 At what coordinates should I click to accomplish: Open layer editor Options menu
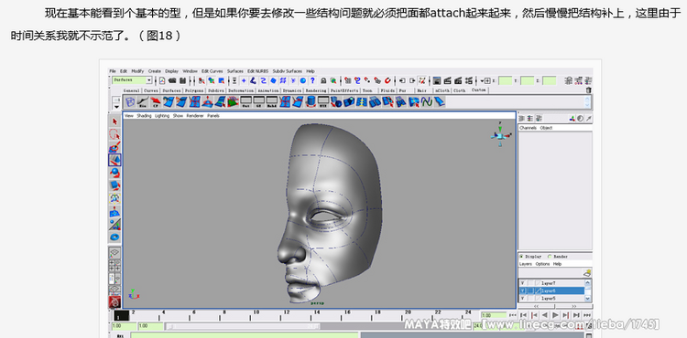[542, 264]
